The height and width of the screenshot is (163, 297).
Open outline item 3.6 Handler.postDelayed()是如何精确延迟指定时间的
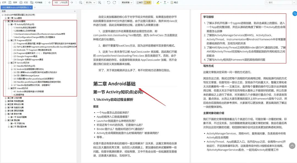[37, 82]
